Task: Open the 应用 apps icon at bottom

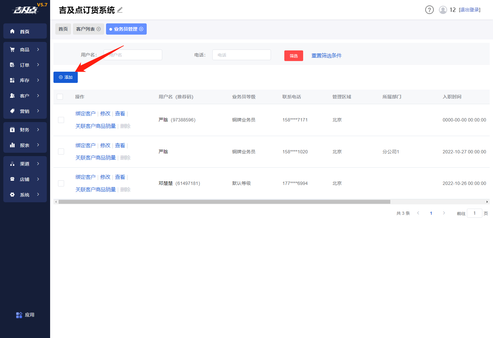Action: [19, 315]
